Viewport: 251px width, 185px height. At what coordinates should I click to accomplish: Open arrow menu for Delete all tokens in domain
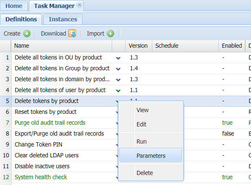coord(118,80)
